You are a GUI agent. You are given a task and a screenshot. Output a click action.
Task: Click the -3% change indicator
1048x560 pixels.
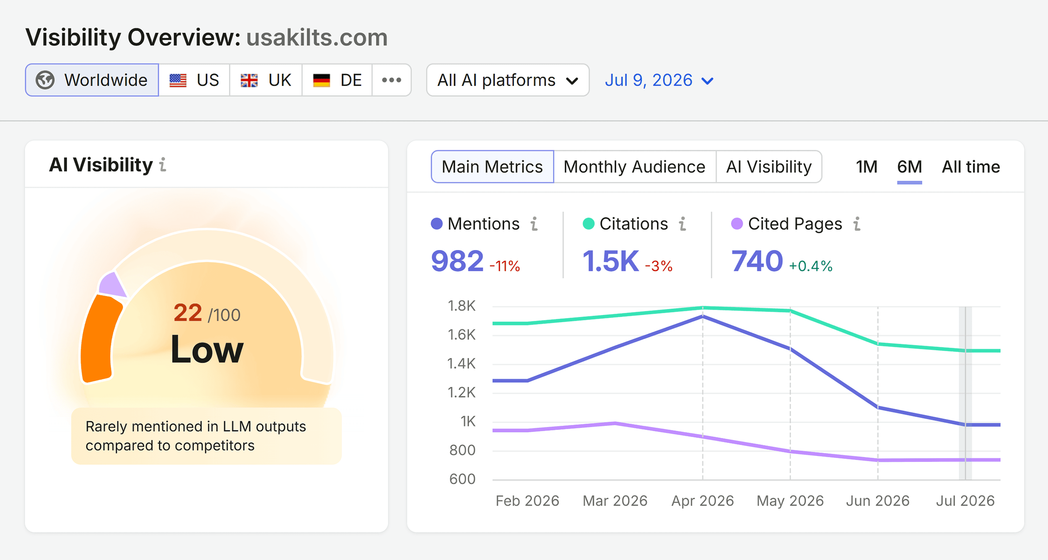pyautogui.click(x=659, y=266)
